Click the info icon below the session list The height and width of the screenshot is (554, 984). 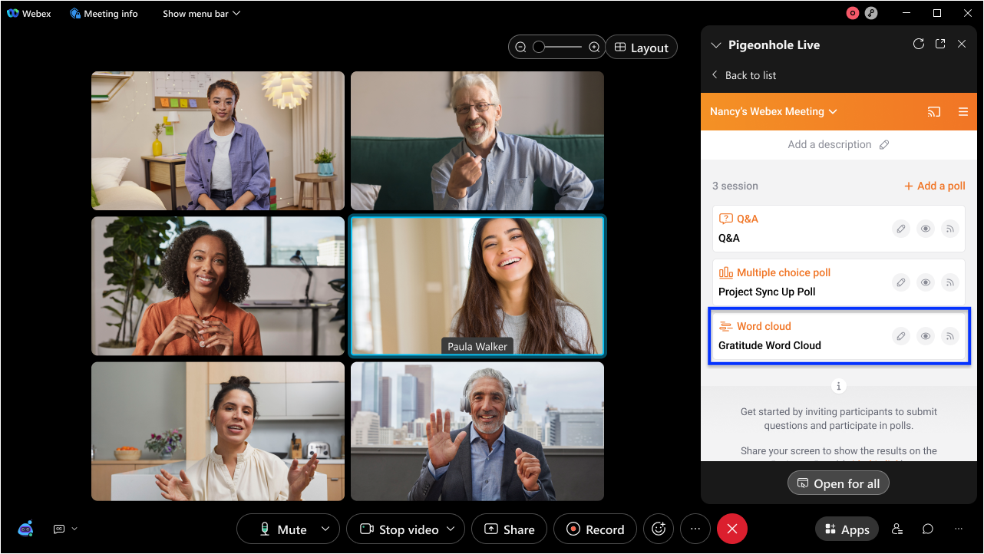pyautogui.click(x=839, y=386)
